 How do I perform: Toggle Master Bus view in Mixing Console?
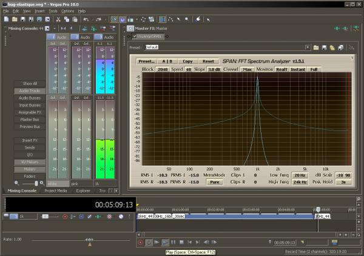pos(30,120)
